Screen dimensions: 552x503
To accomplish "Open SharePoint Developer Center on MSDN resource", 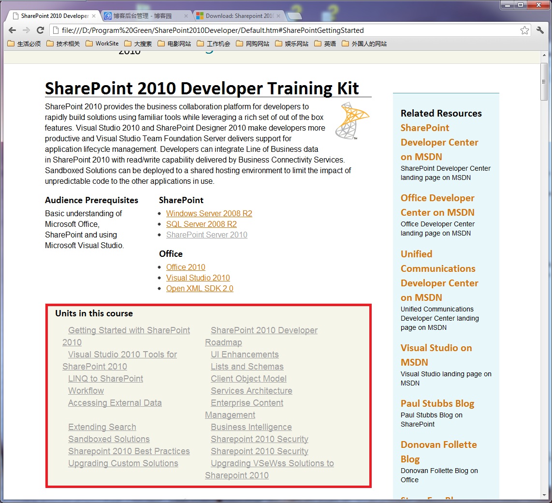I will [439, 142].
